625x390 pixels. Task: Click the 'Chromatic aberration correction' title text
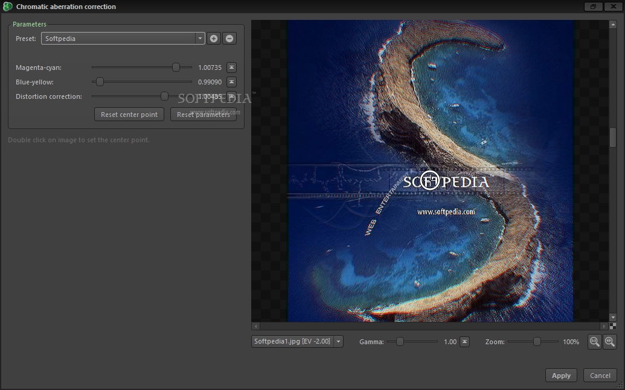66,7
